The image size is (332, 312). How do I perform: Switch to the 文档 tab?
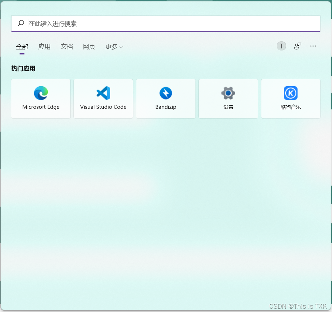click(67, 46)
